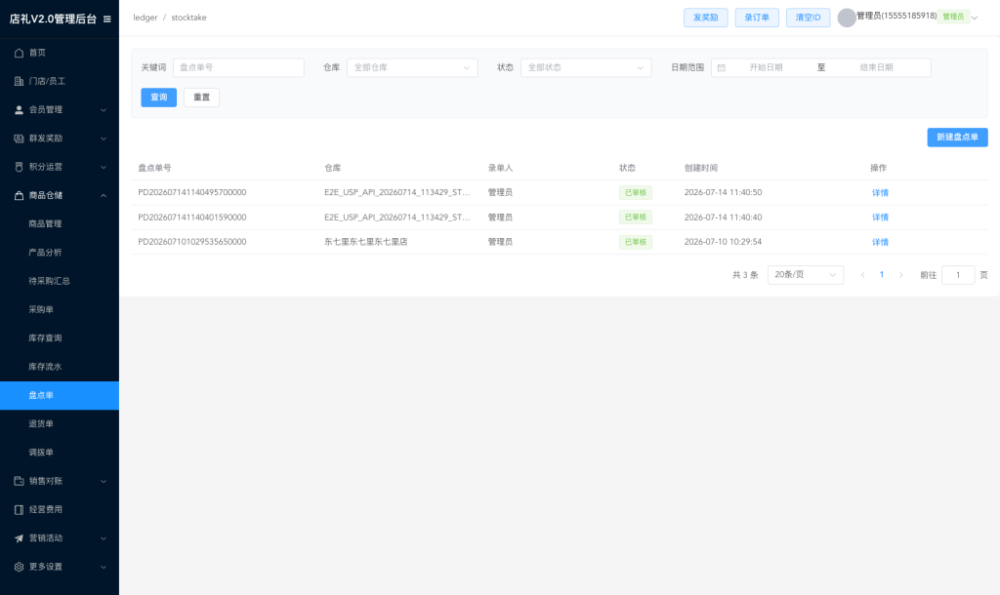Go to next page arrow
Viewport: 1000px width, 595px height.
pos(901,275)
